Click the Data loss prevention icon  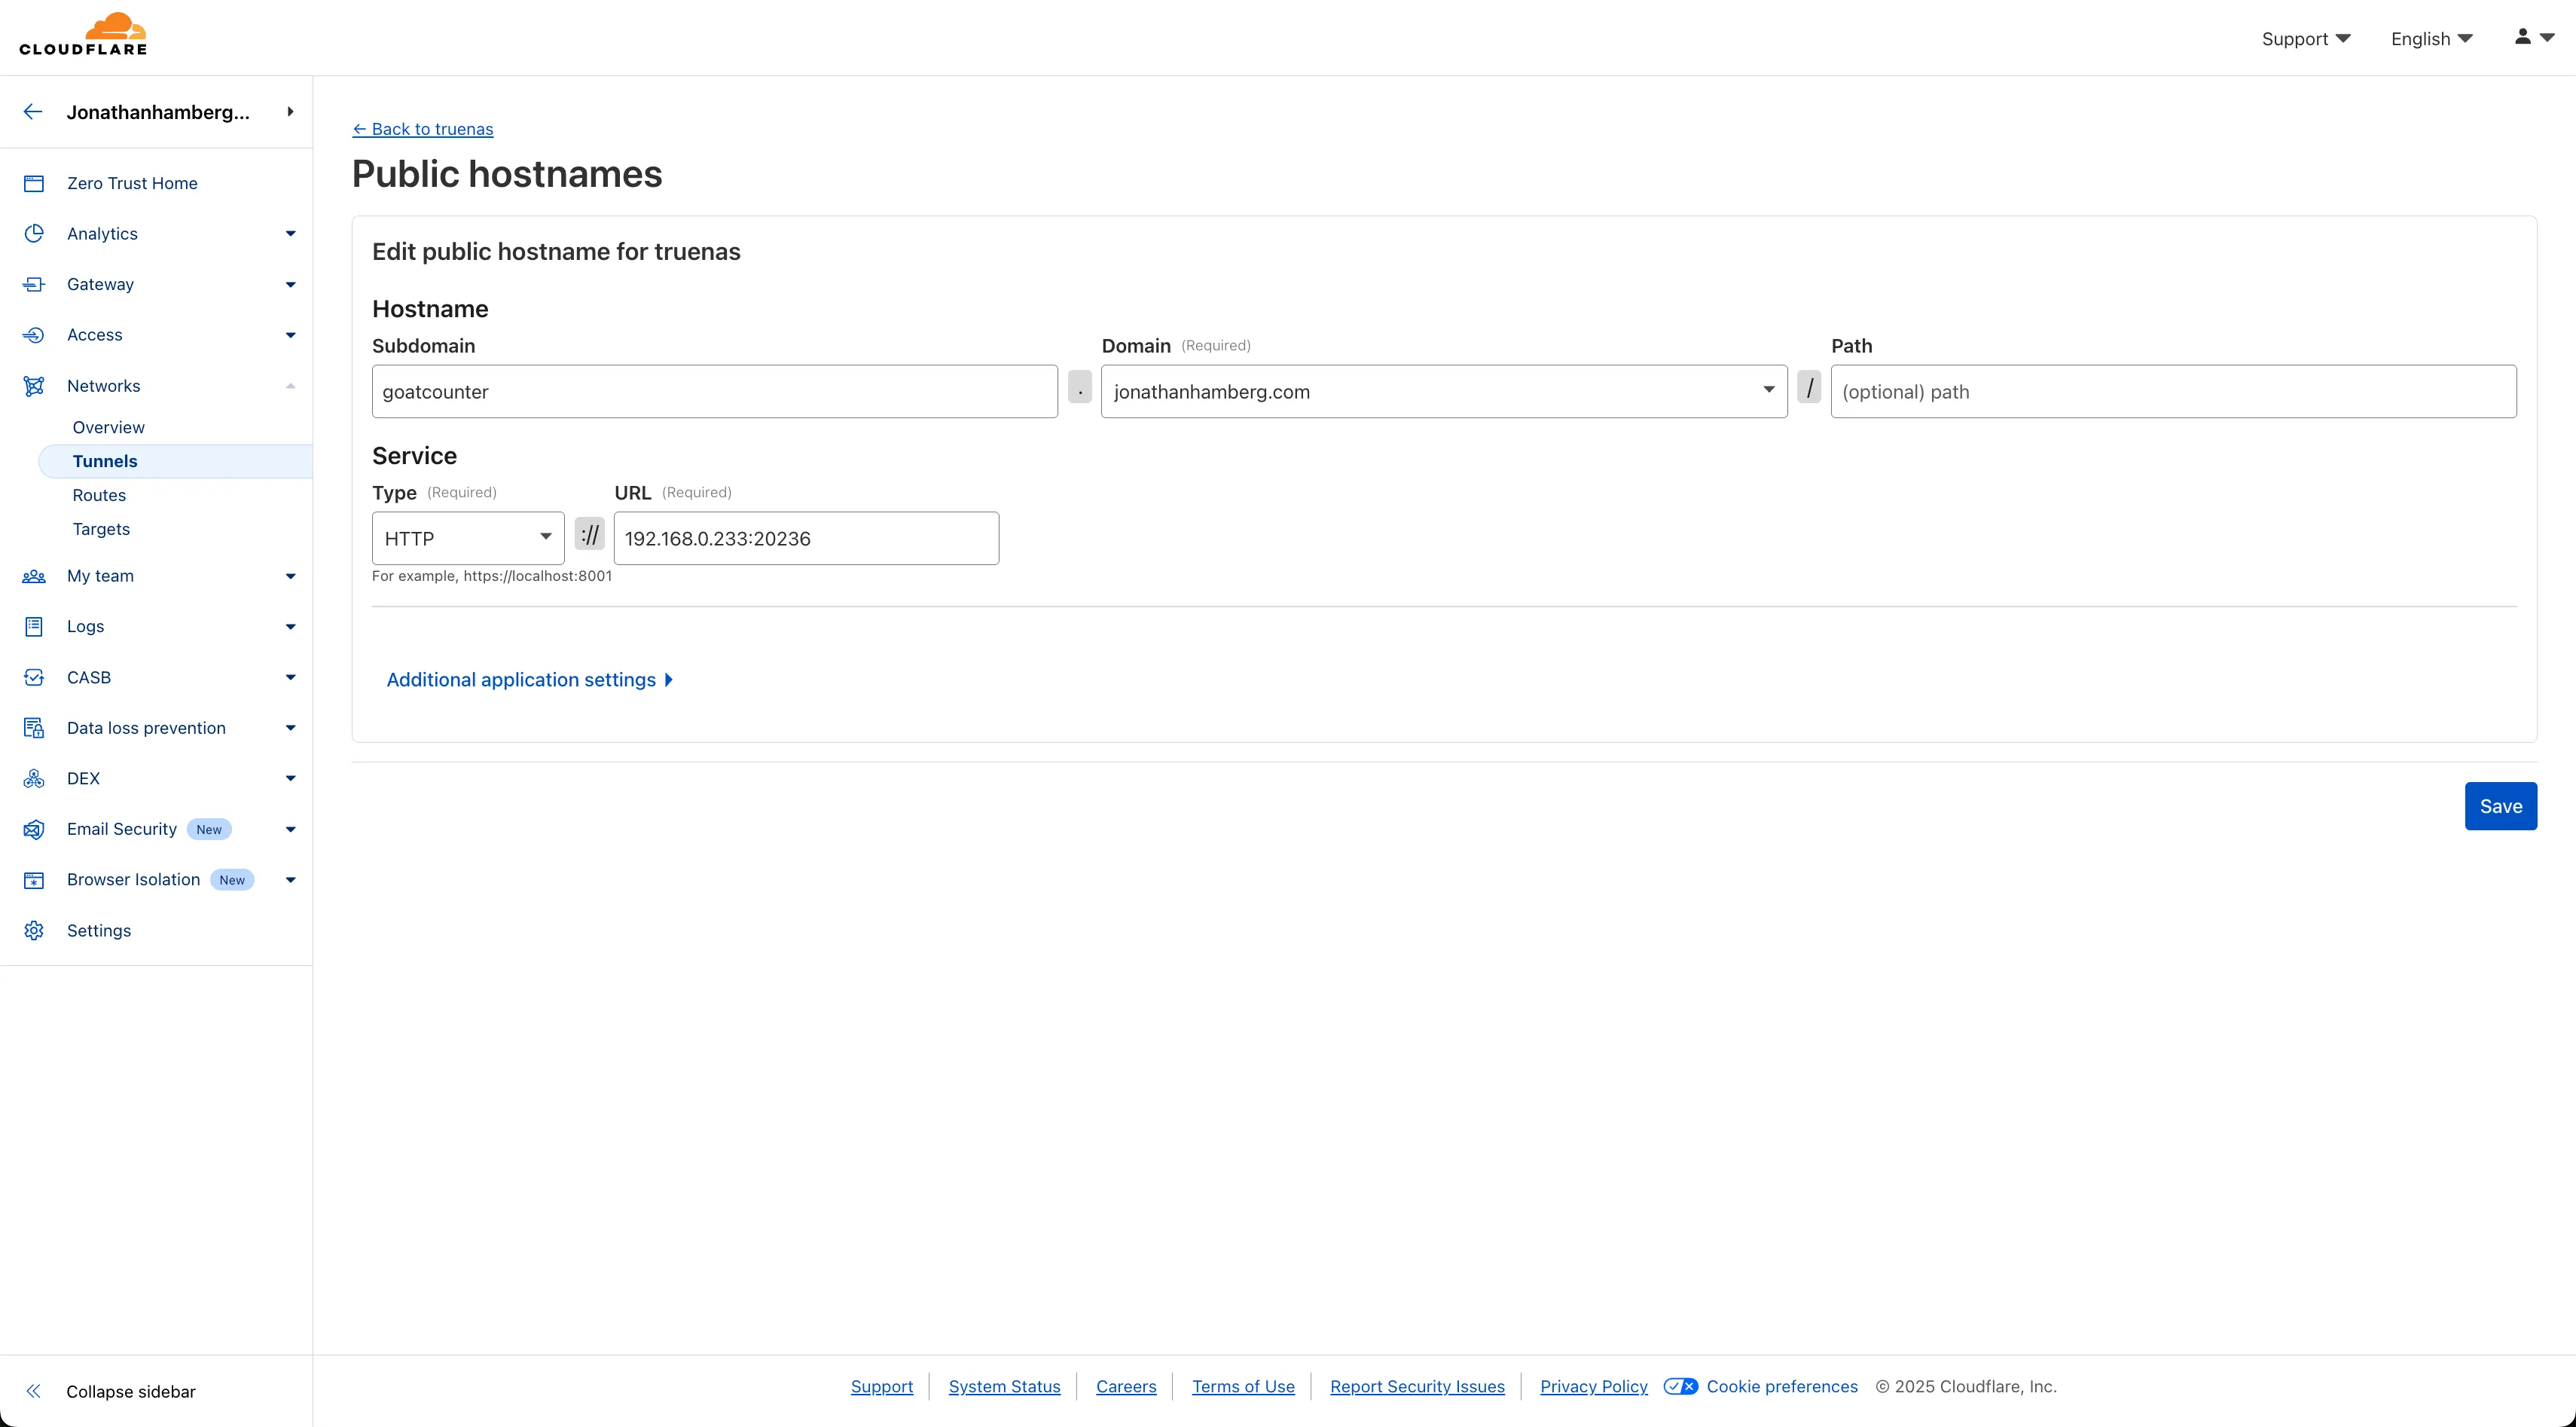[34, 728]
